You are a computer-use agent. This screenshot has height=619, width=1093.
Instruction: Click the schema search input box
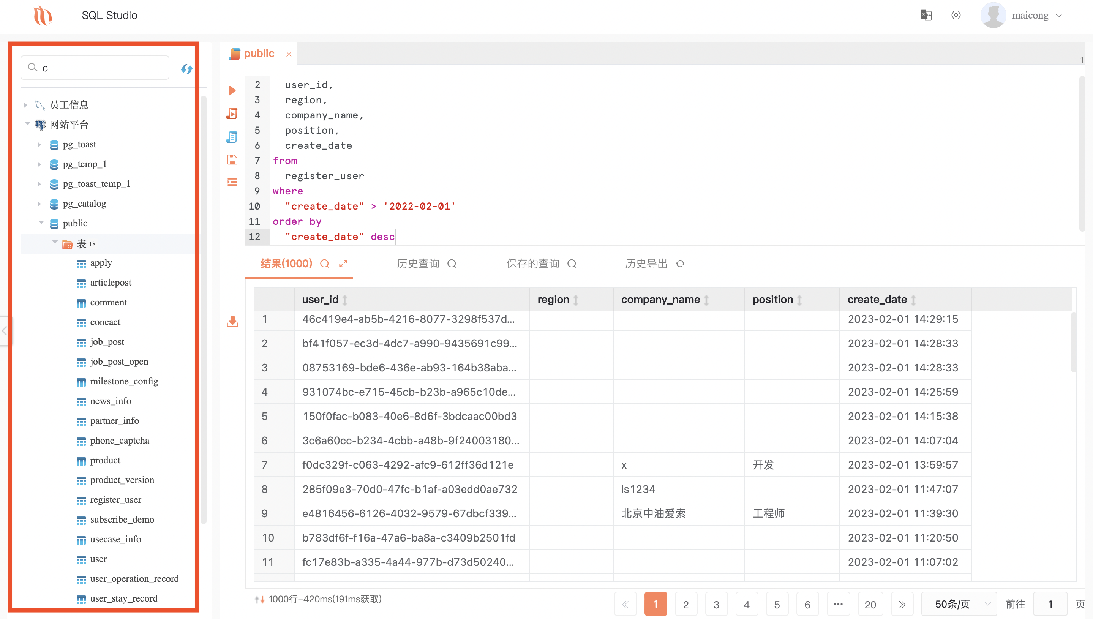click(x=95, y=67)
